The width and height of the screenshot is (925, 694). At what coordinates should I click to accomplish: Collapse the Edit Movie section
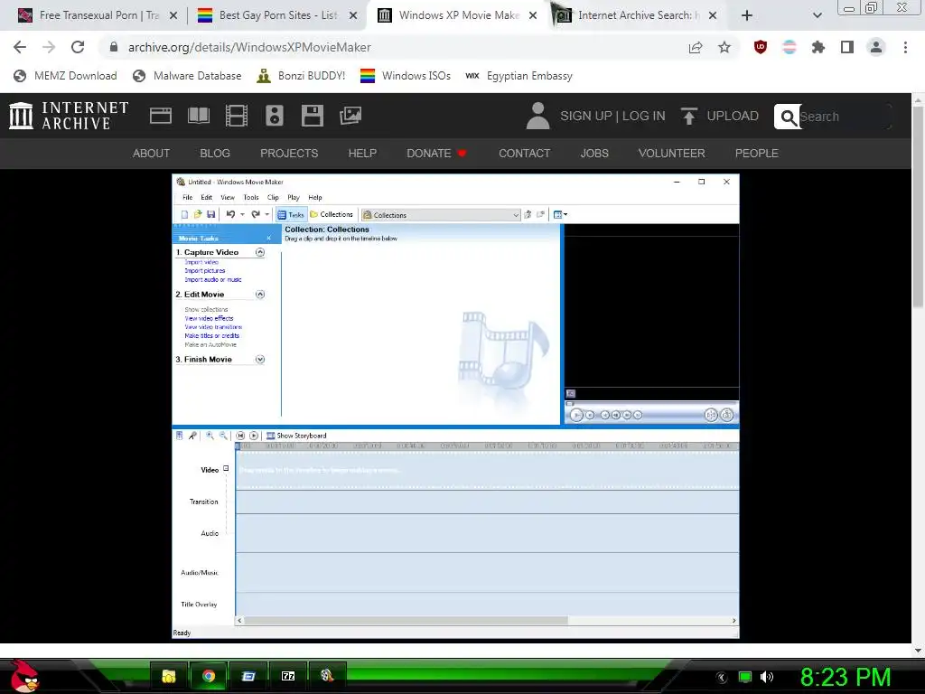tap(259, 295)
